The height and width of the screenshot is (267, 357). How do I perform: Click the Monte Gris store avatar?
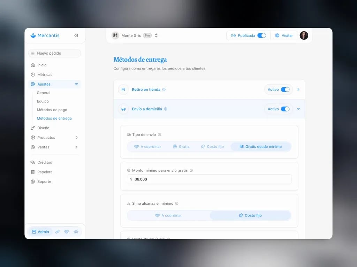(115, 35)
